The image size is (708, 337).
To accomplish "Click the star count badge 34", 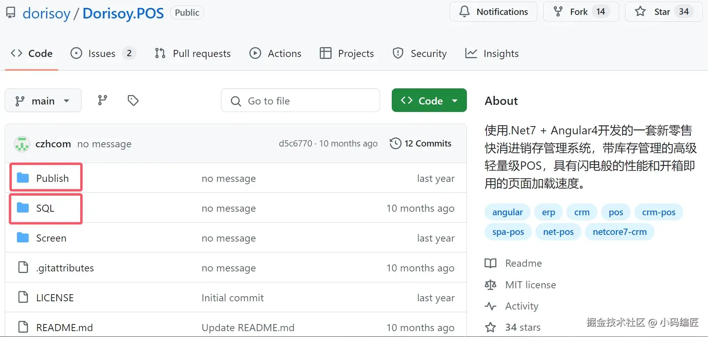I will (x=684, y=12).
